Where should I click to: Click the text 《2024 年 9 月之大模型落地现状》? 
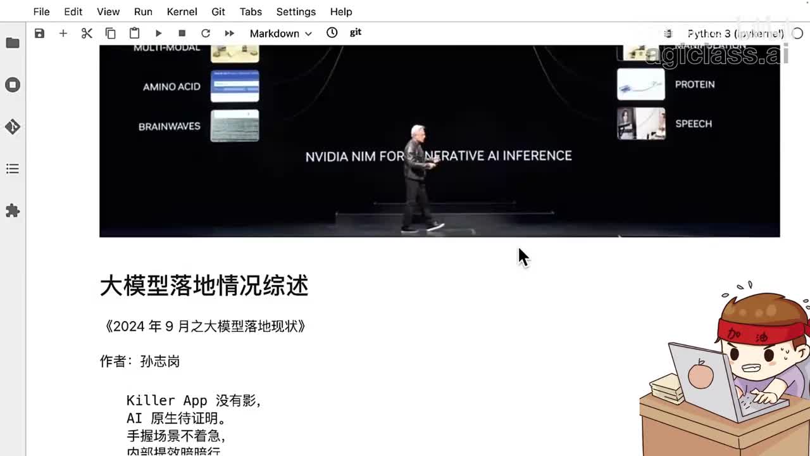[x=205, y=326]
